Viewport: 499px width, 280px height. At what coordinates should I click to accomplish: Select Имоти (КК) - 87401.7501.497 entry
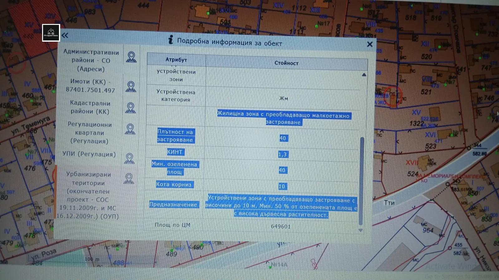(90, 86)
